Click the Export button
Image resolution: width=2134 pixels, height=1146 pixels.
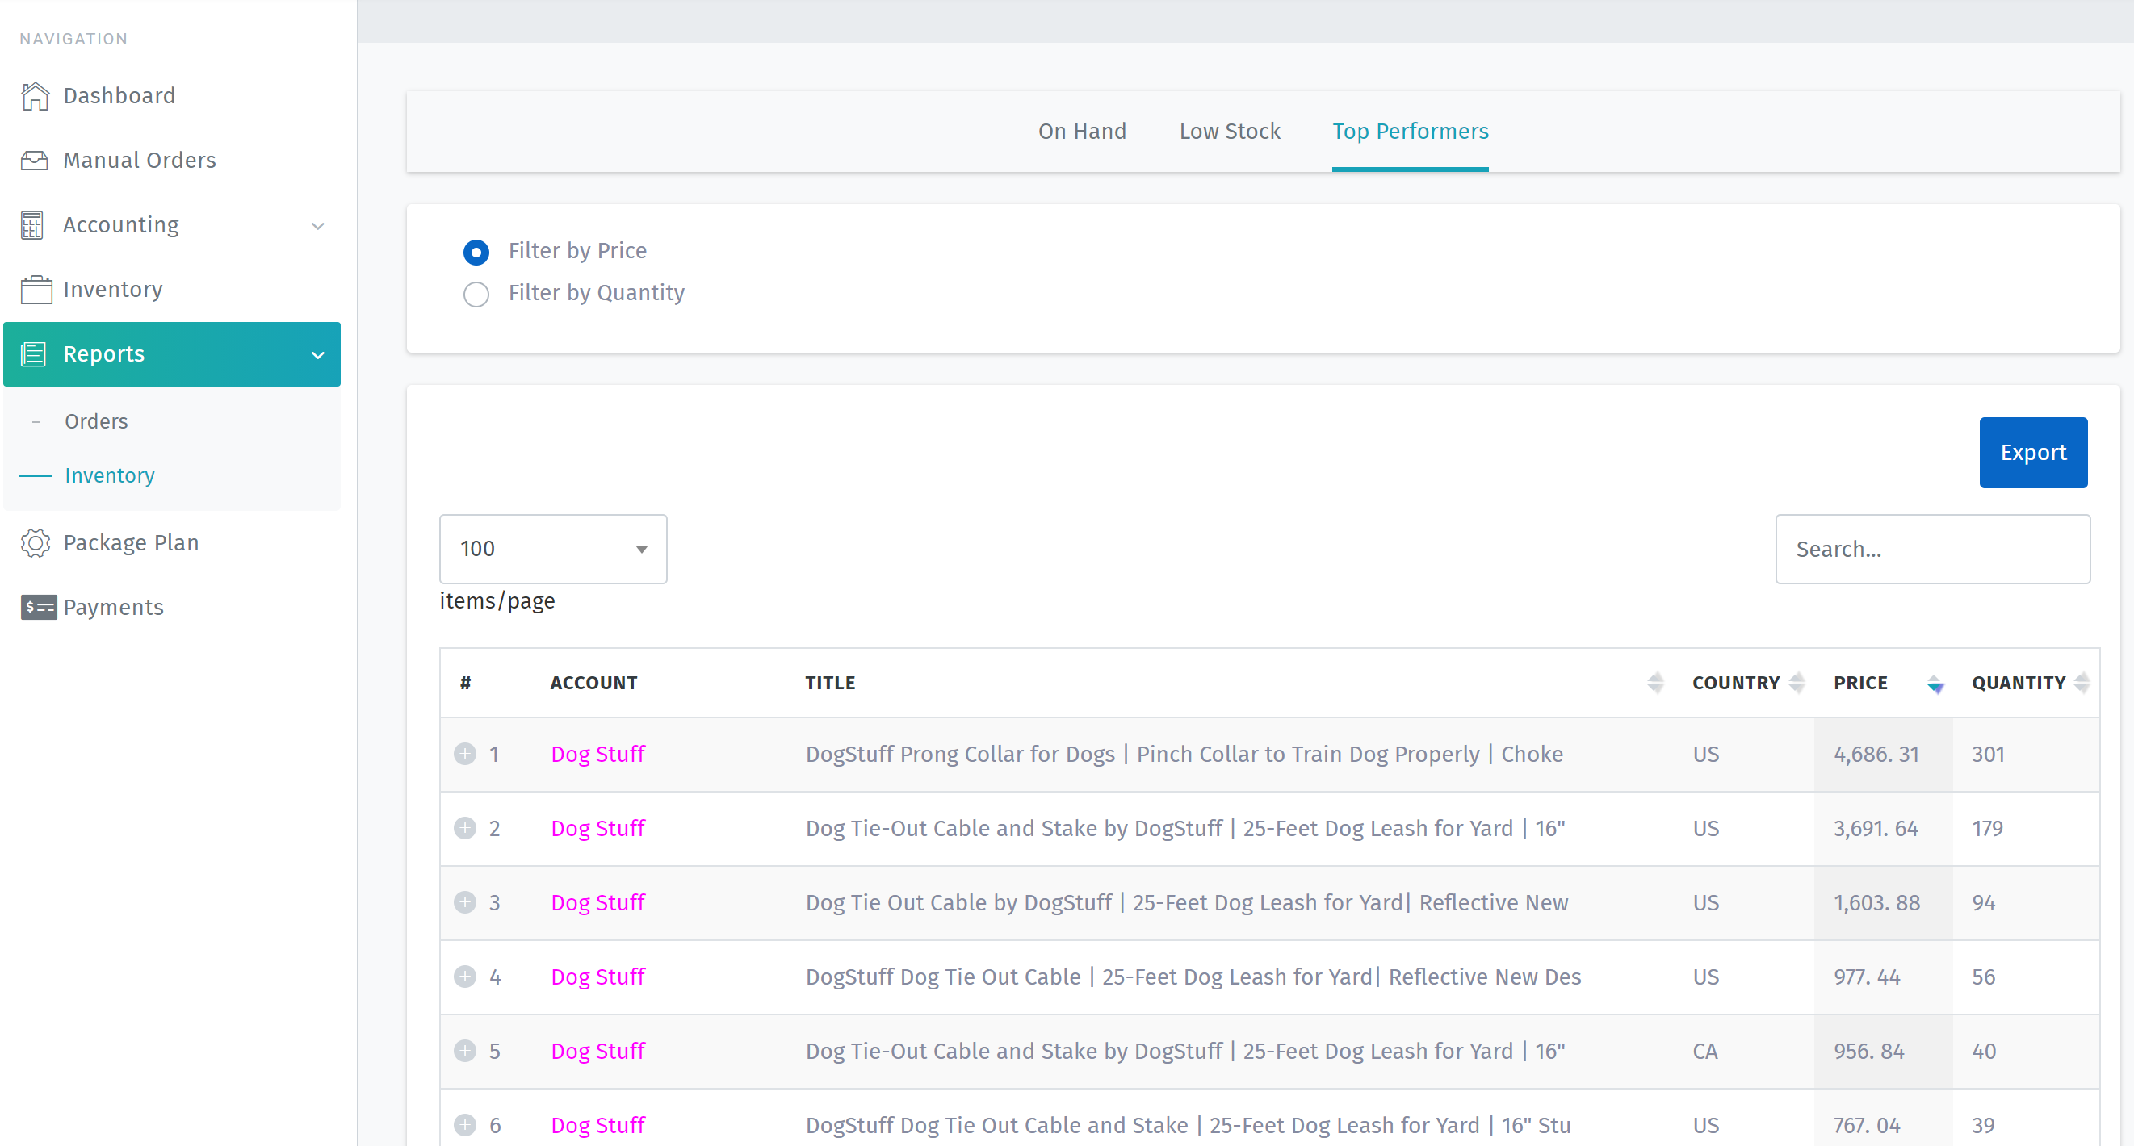coord(2032,453)
